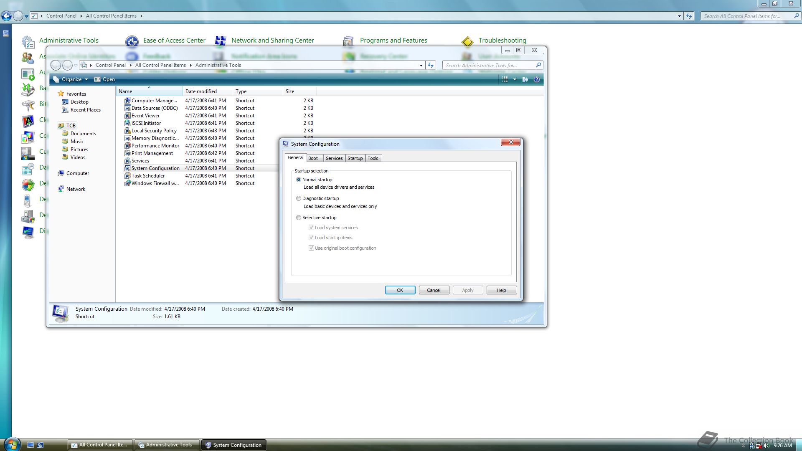Select the Memory Diagnostic shortcut icon
802x451 pixels.
click(x=127, y=138)
